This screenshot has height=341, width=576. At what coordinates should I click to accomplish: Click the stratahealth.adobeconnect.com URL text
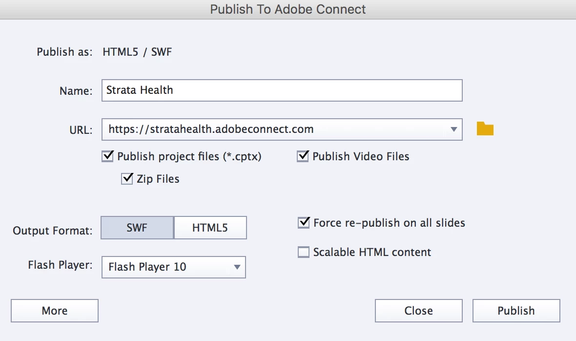[x=211, y=129]
